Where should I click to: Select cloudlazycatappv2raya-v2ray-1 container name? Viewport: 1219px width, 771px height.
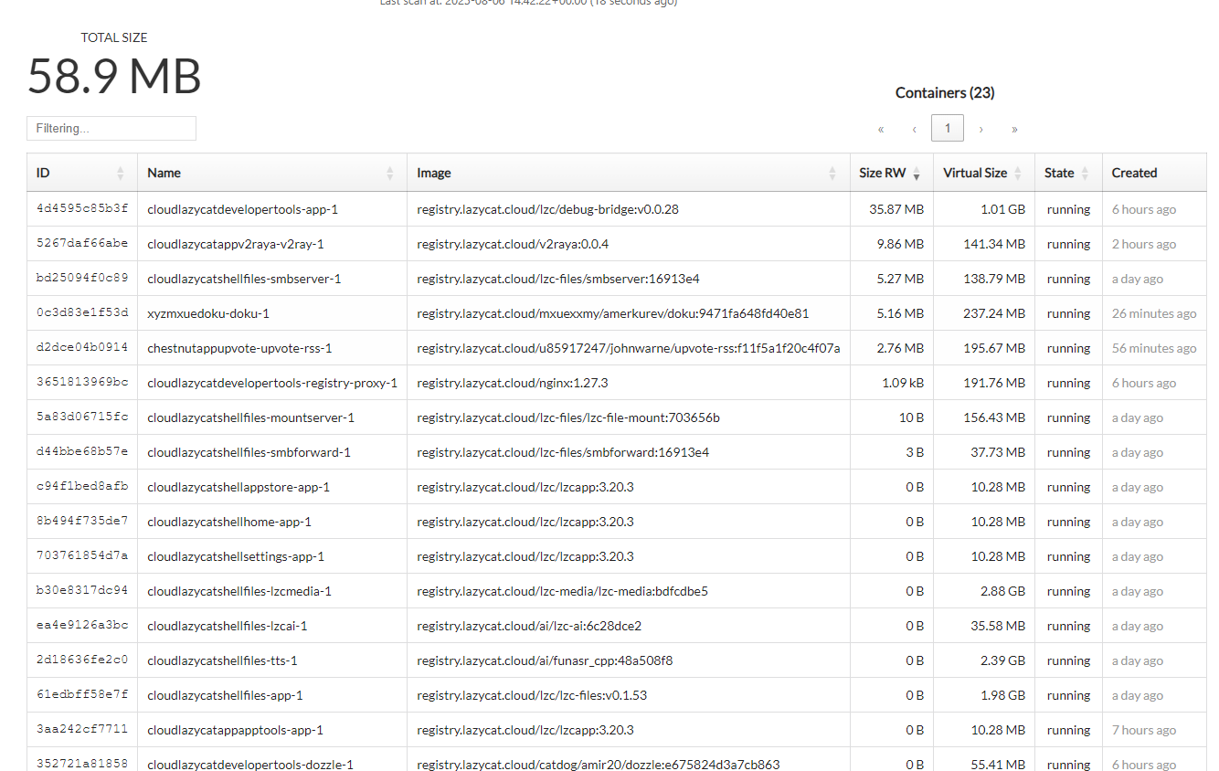236,244
